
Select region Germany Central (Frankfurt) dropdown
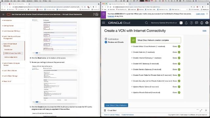pyautogui.click(x=164, y=23)
